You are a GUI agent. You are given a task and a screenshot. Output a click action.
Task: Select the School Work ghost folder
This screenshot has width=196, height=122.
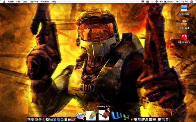pyautogui.click(x=184, y=37)
